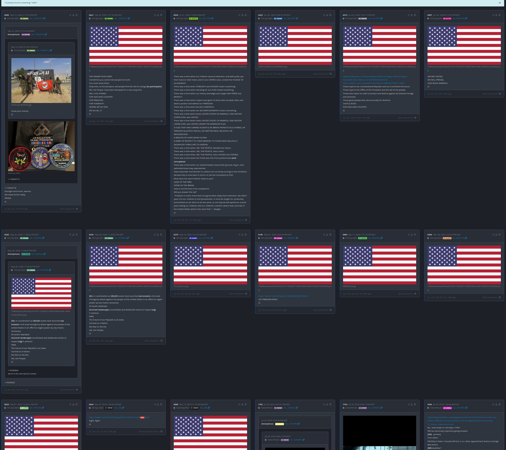Click the pink ID: e429ce badge on post 1666

[447, 408]
